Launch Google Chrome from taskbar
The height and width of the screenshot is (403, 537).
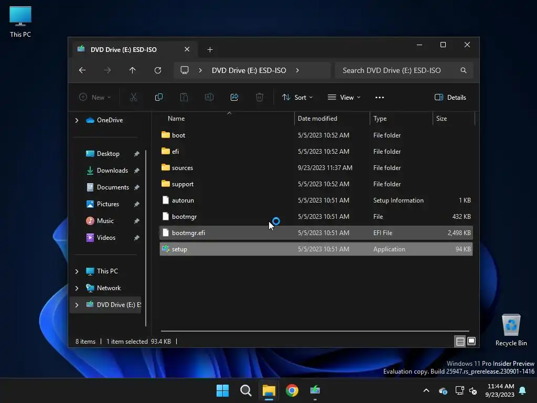(292, 390)
